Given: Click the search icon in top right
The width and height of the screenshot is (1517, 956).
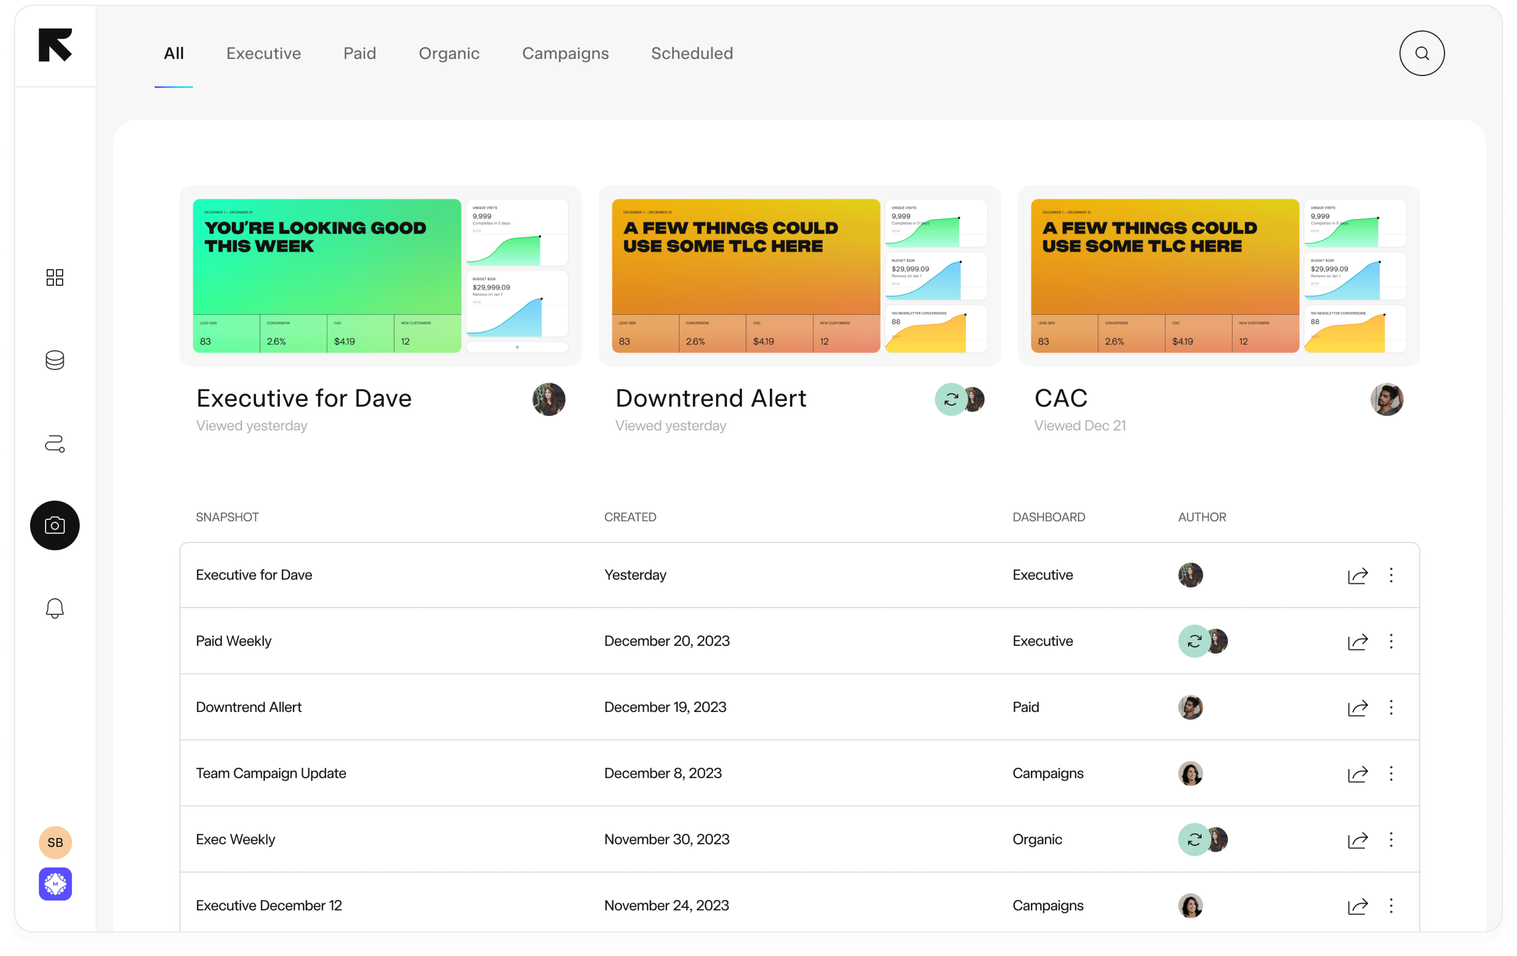Looking at the screenshot, I should coord(1421,54).
